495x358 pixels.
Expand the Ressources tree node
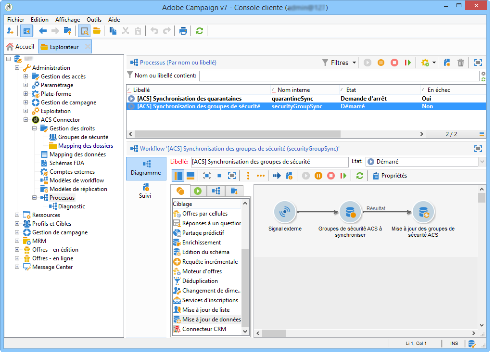[x=17, y=215]
